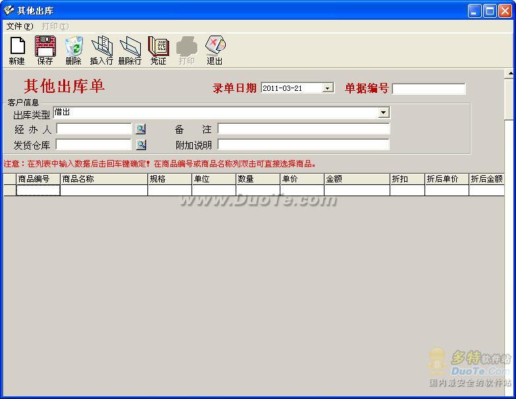The width and height of the screenshot is (516, 399).
Task: Open the 凭证 voucher book icon
Action: pos(158,51)
